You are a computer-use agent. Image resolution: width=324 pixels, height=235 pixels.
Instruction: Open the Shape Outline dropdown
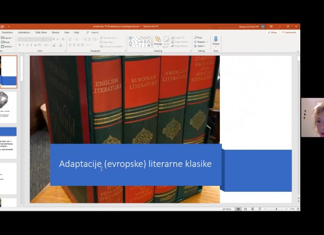[180, 42]
